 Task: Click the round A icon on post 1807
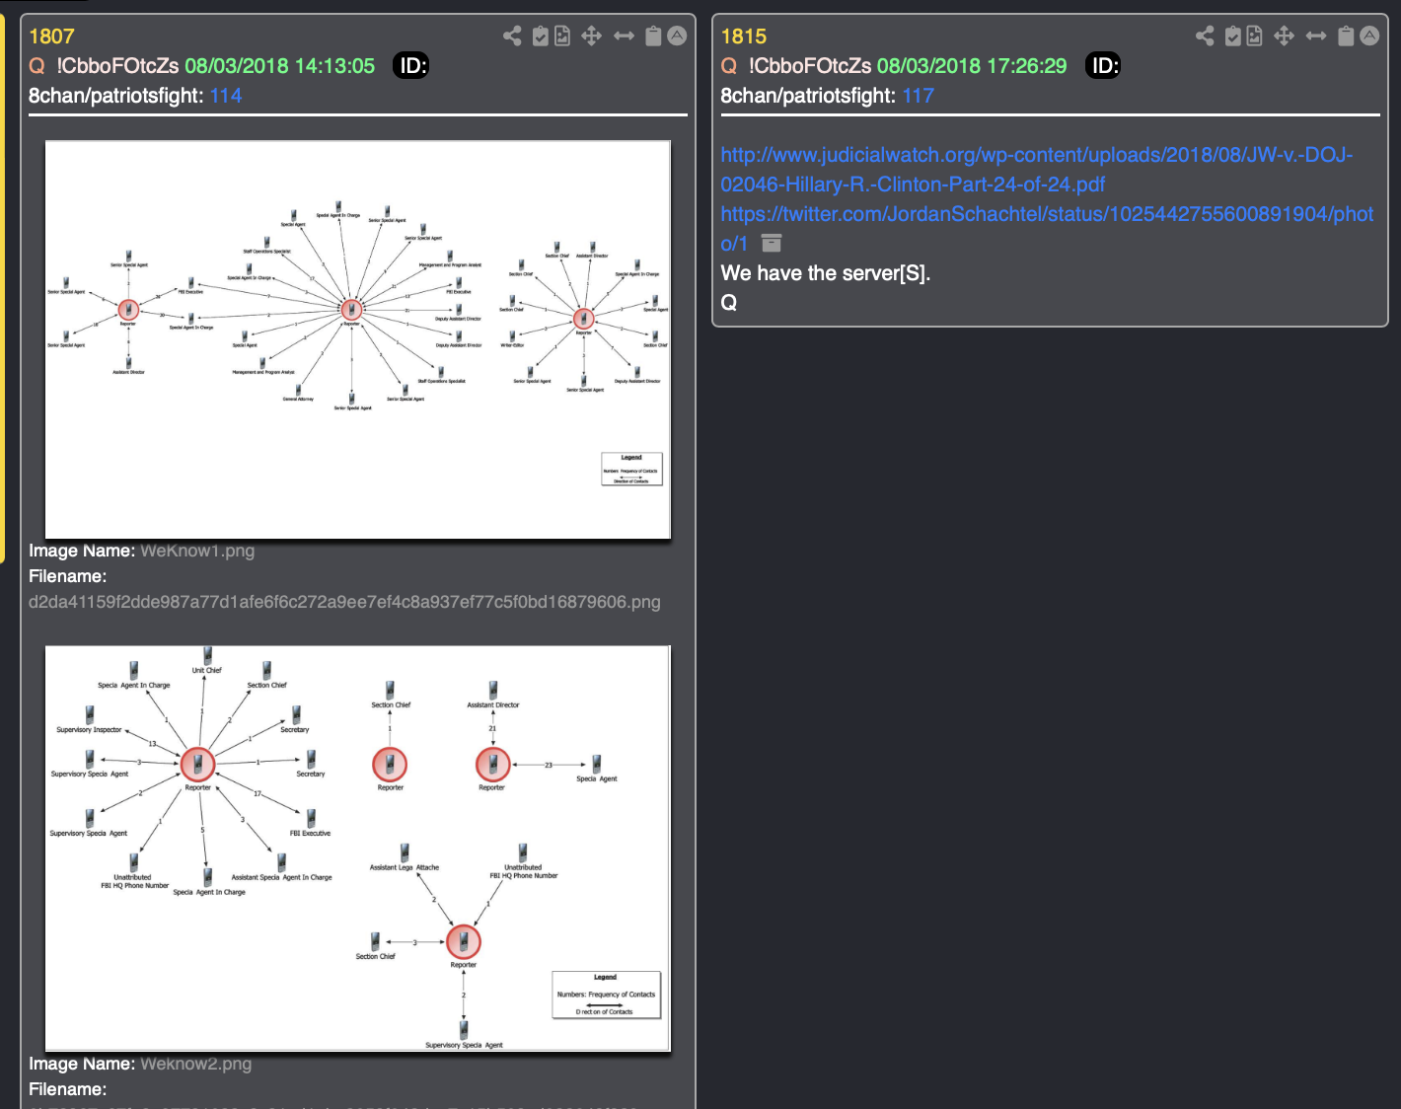tap(677, 36)
